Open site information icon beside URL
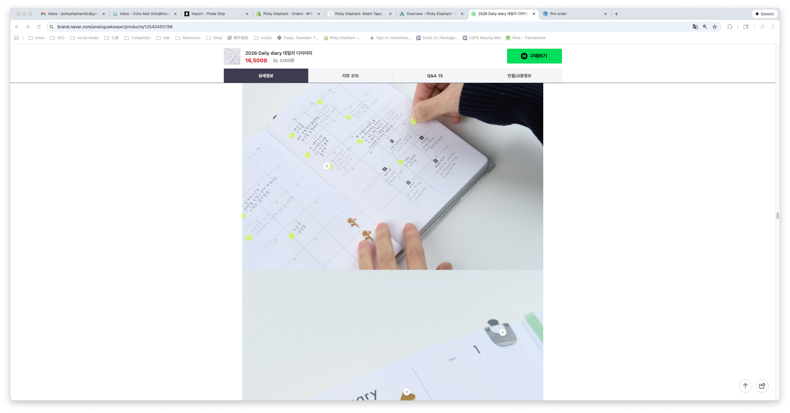This screenshot has height=413, width=790. tap(52, 27)
